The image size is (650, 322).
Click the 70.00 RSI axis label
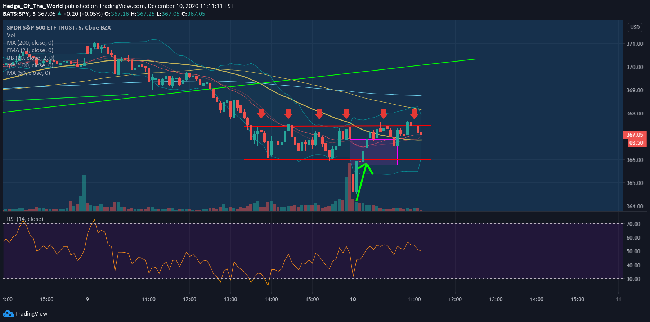[633, 224]
